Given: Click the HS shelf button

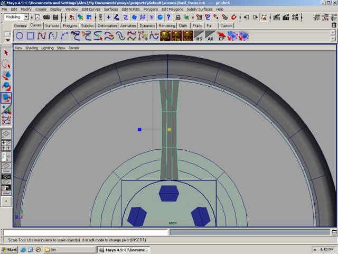Looking at the screenshot, I should coord(199,37).
